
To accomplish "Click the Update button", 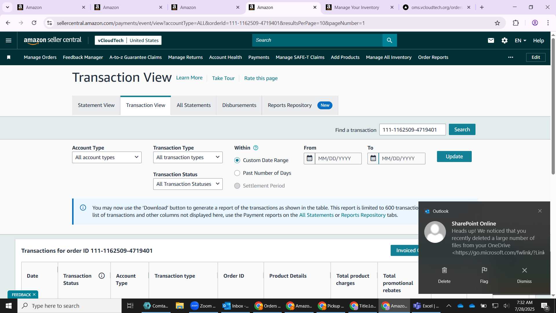I will tap(454, 156).
